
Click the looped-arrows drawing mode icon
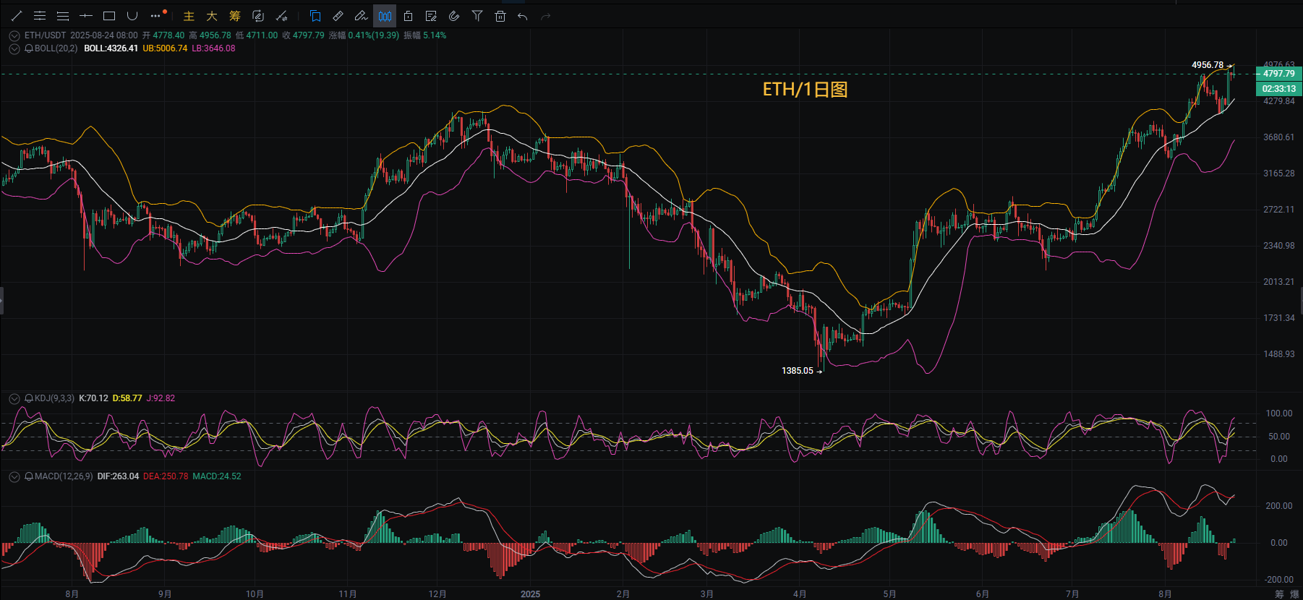[258, 16]
